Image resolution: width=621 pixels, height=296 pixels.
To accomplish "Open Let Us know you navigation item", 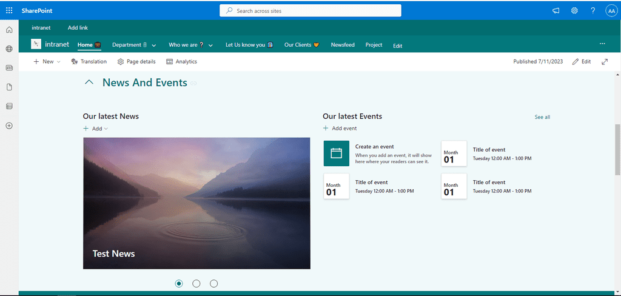I will [x=249, y=45].
